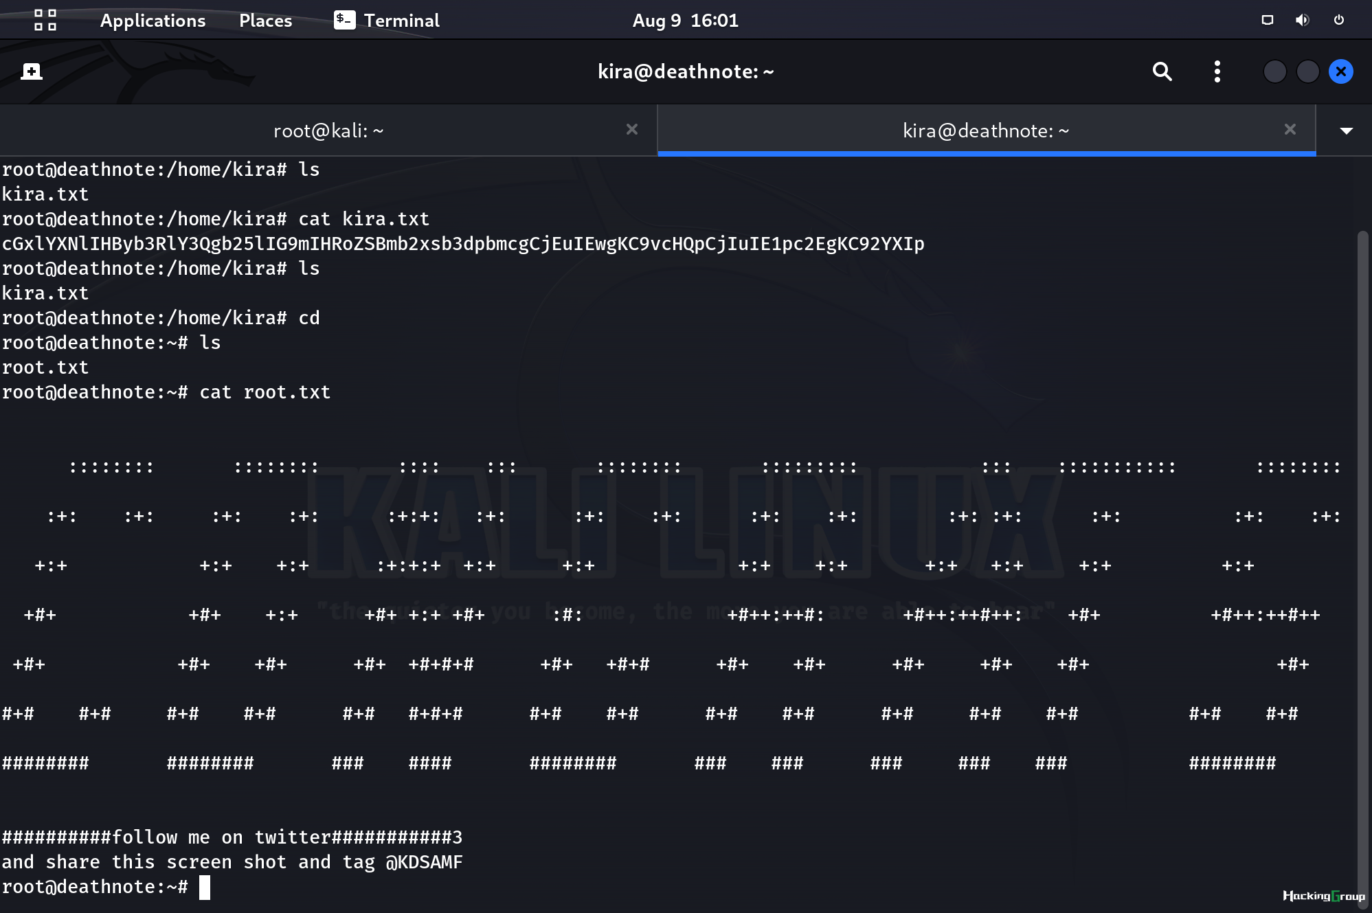The image size is (1372, 913).
Task: Open a new terminal tab with plus icon
Action: [32, 71]
